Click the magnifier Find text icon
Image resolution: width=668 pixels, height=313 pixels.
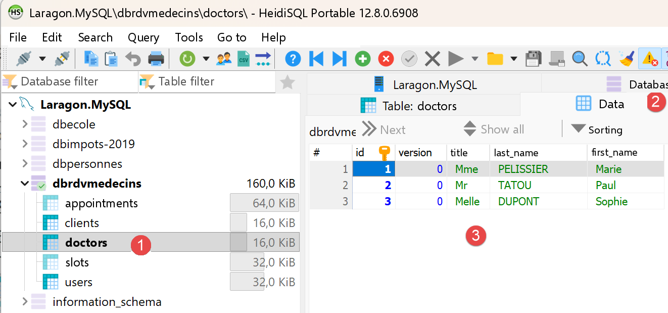point(580,59)
